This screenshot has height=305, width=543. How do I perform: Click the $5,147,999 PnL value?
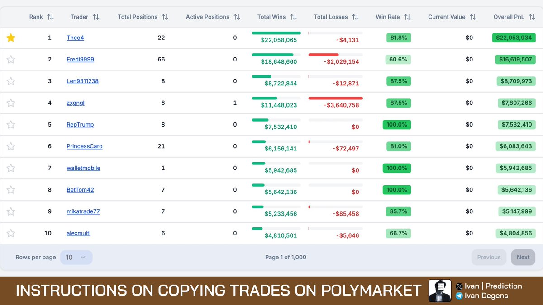(516, 211)
